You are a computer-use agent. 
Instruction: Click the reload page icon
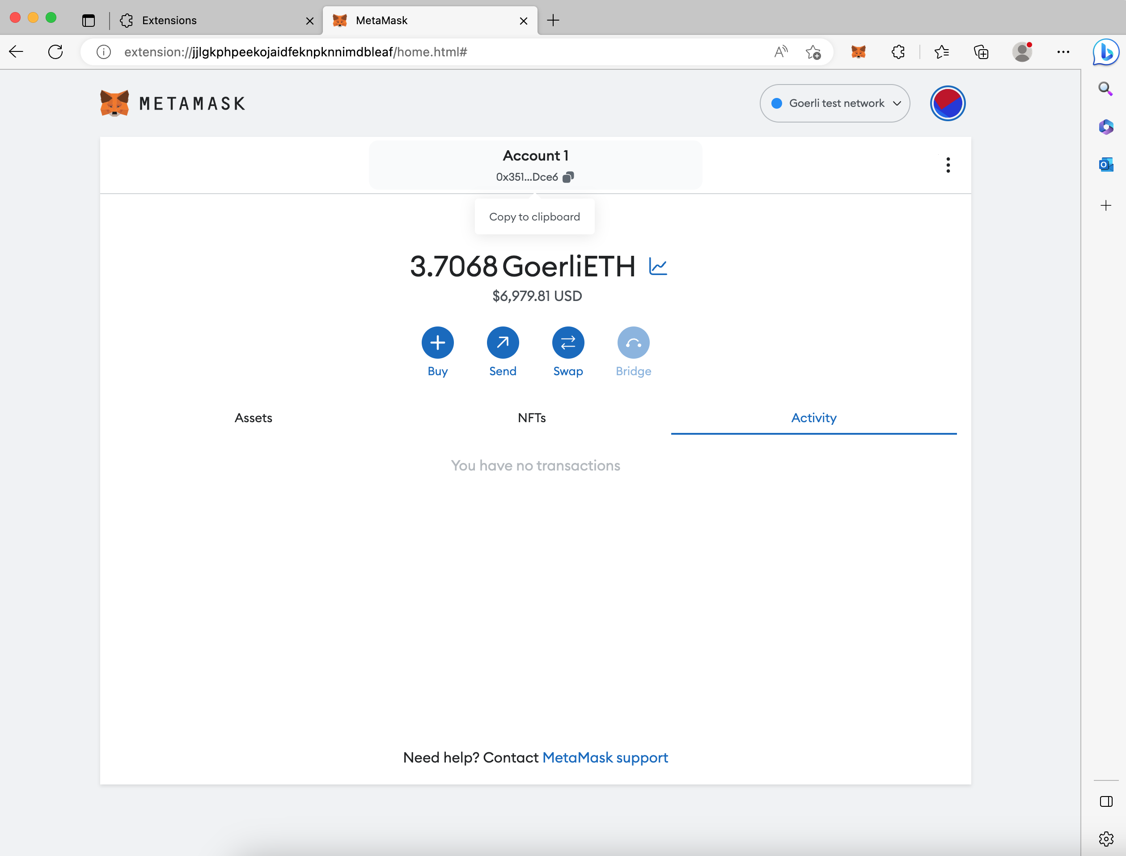coord(55,51)
